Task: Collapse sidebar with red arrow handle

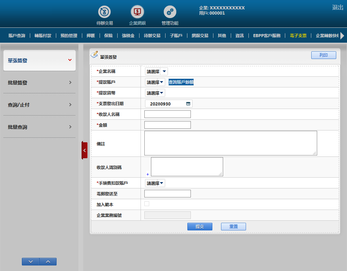Action: click(x=84, y=150)
